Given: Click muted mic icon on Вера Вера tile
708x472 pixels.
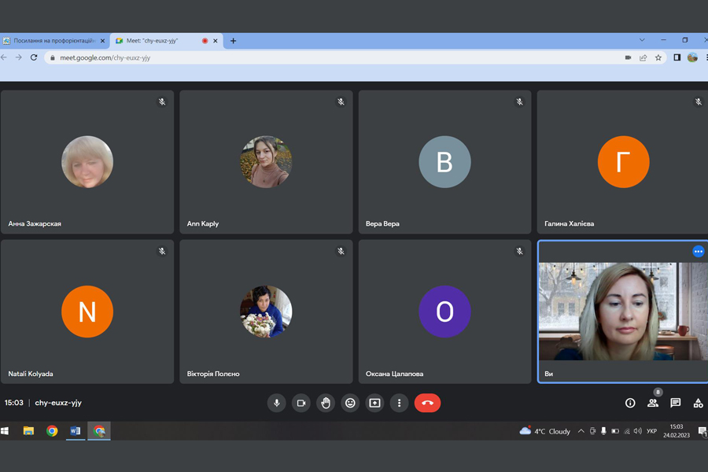Looking at the screenshot, I should (x=520, y=101).
